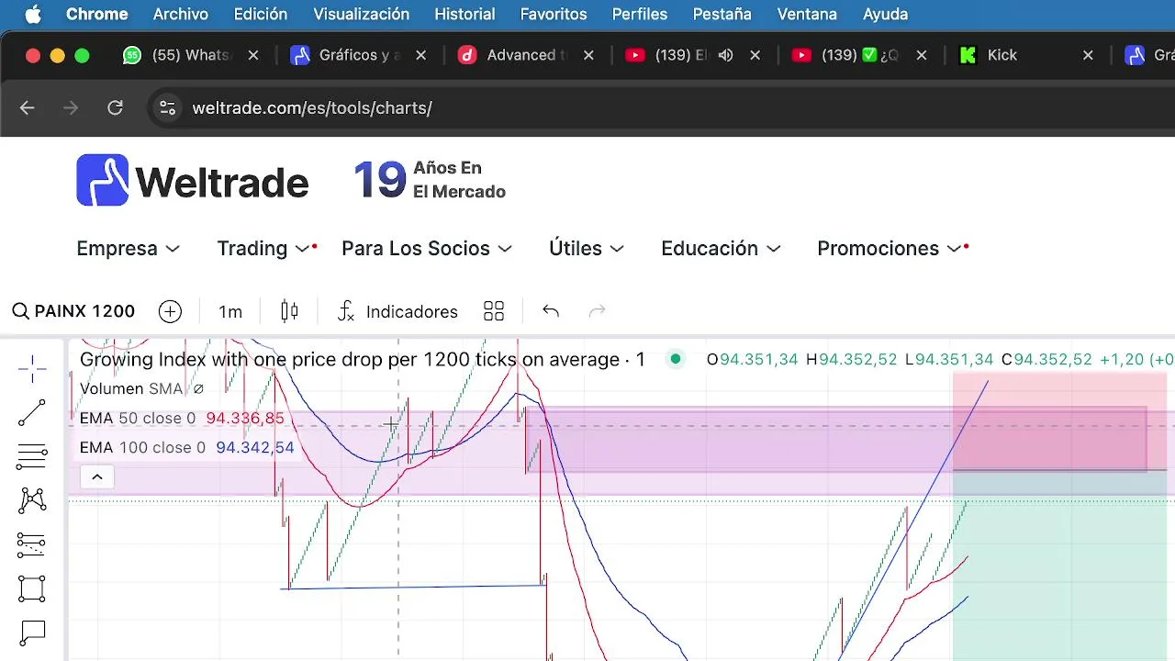The image size is (1175, 661).
Task: Close the Kick tab
Action: [1088, 55]
